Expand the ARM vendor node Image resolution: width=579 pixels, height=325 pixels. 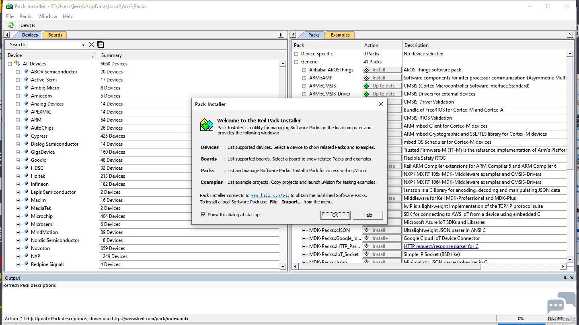18,120
